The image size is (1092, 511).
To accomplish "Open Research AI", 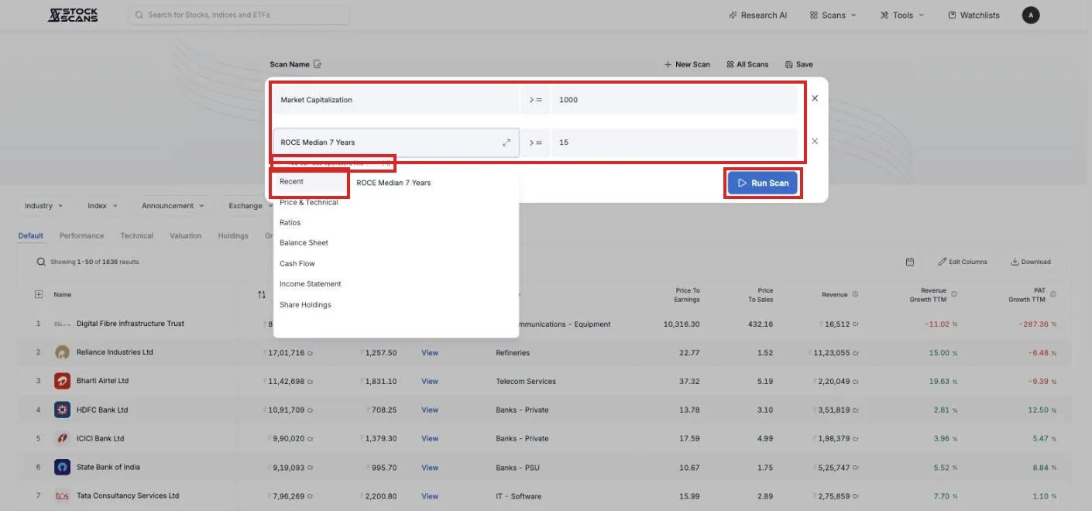I will (758, 15).
